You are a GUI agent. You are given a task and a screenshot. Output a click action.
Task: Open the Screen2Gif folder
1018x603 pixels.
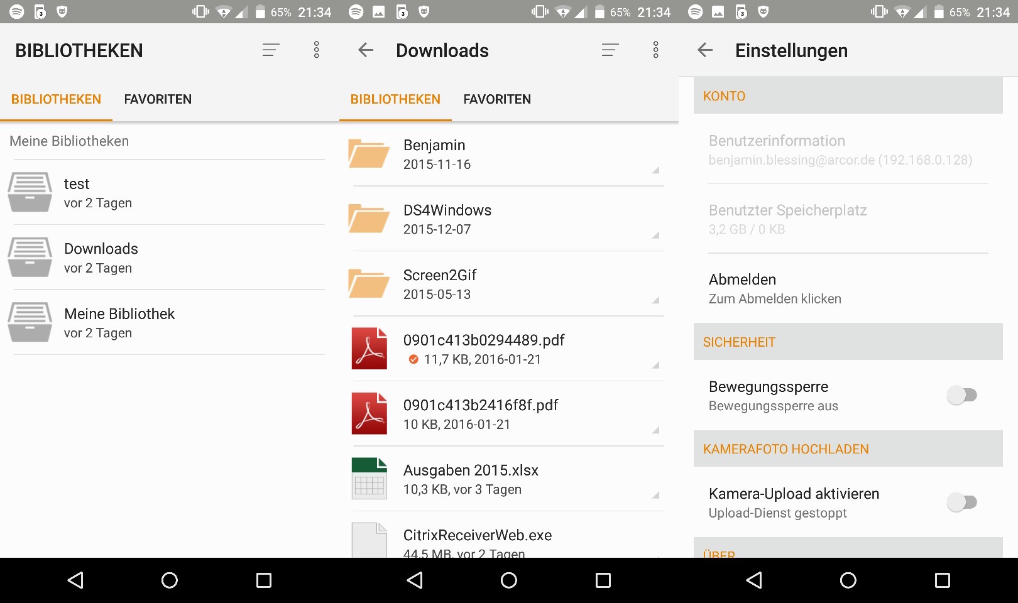click(x=440, y=284)
